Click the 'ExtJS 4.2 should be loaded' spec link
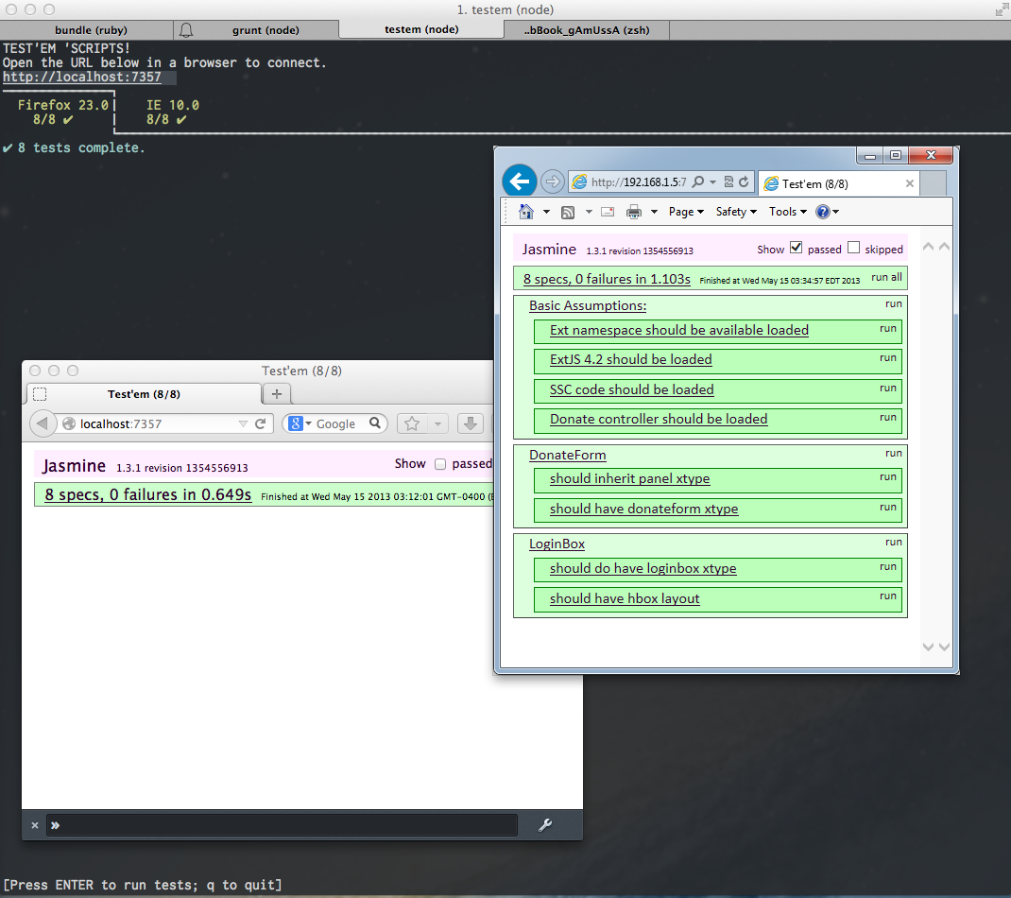This screenshot has width=1011, height=898. click(630, 360)
